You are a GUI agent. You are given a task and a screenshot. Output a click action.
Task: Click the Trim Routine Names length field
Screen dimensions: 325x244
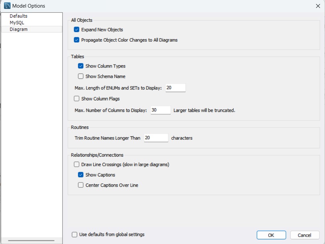coord(156,138)
